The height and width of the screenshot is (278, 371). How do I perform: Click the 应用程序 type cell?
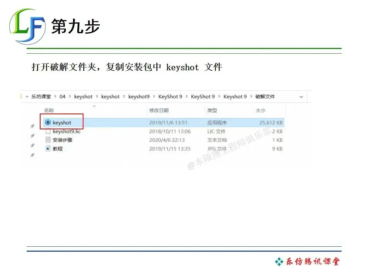tap(217, 122)
